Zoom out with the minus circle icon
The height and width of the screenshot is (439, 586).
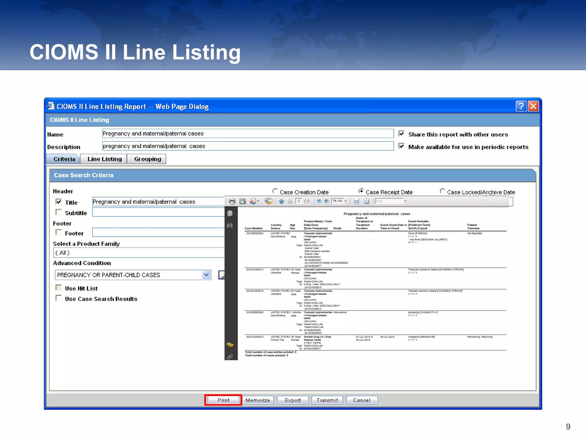(x=319, y=201)
